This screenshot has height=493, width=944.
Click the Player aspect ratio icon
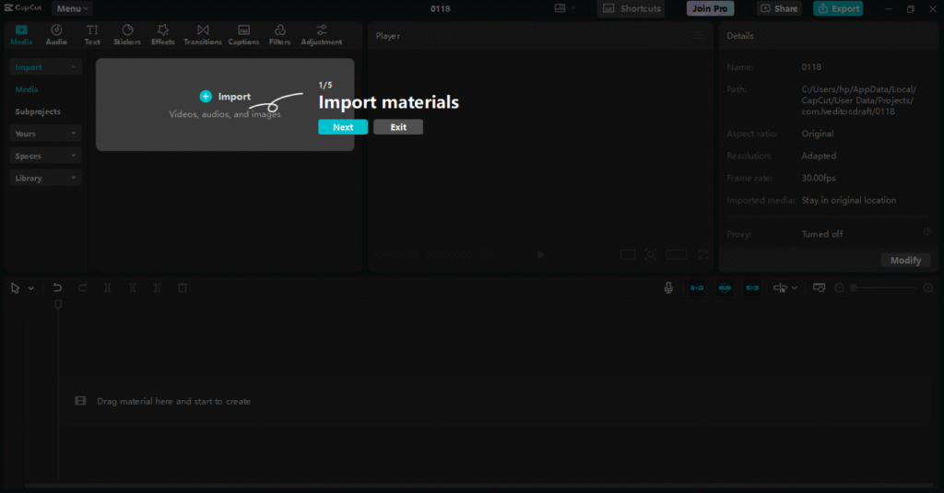point(628,254)
